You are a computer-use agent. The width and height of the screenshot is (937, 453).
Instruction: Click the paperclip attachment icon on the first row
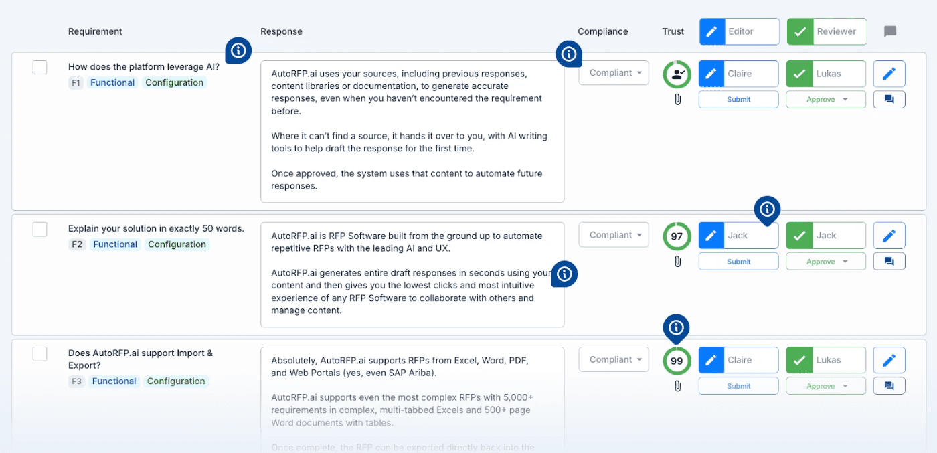pyautogui.click(x=677, y=98)
